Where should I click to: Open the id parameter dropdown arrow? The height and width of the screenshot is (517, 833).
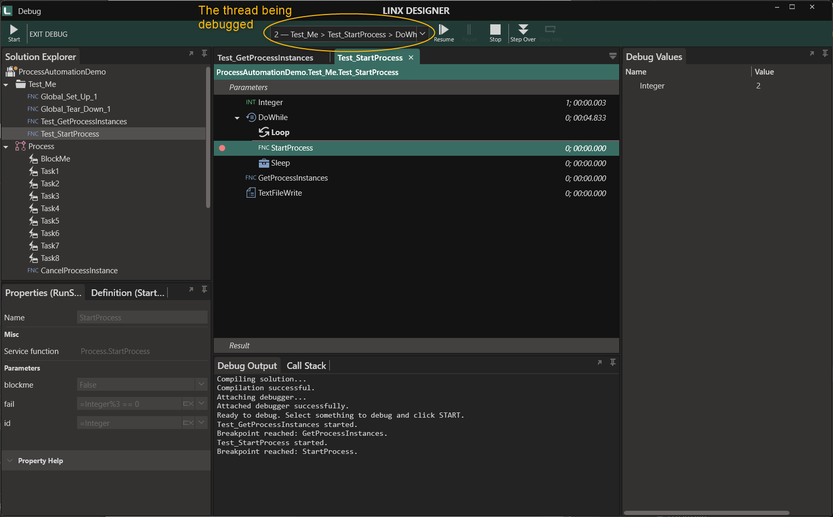point(201,423)
